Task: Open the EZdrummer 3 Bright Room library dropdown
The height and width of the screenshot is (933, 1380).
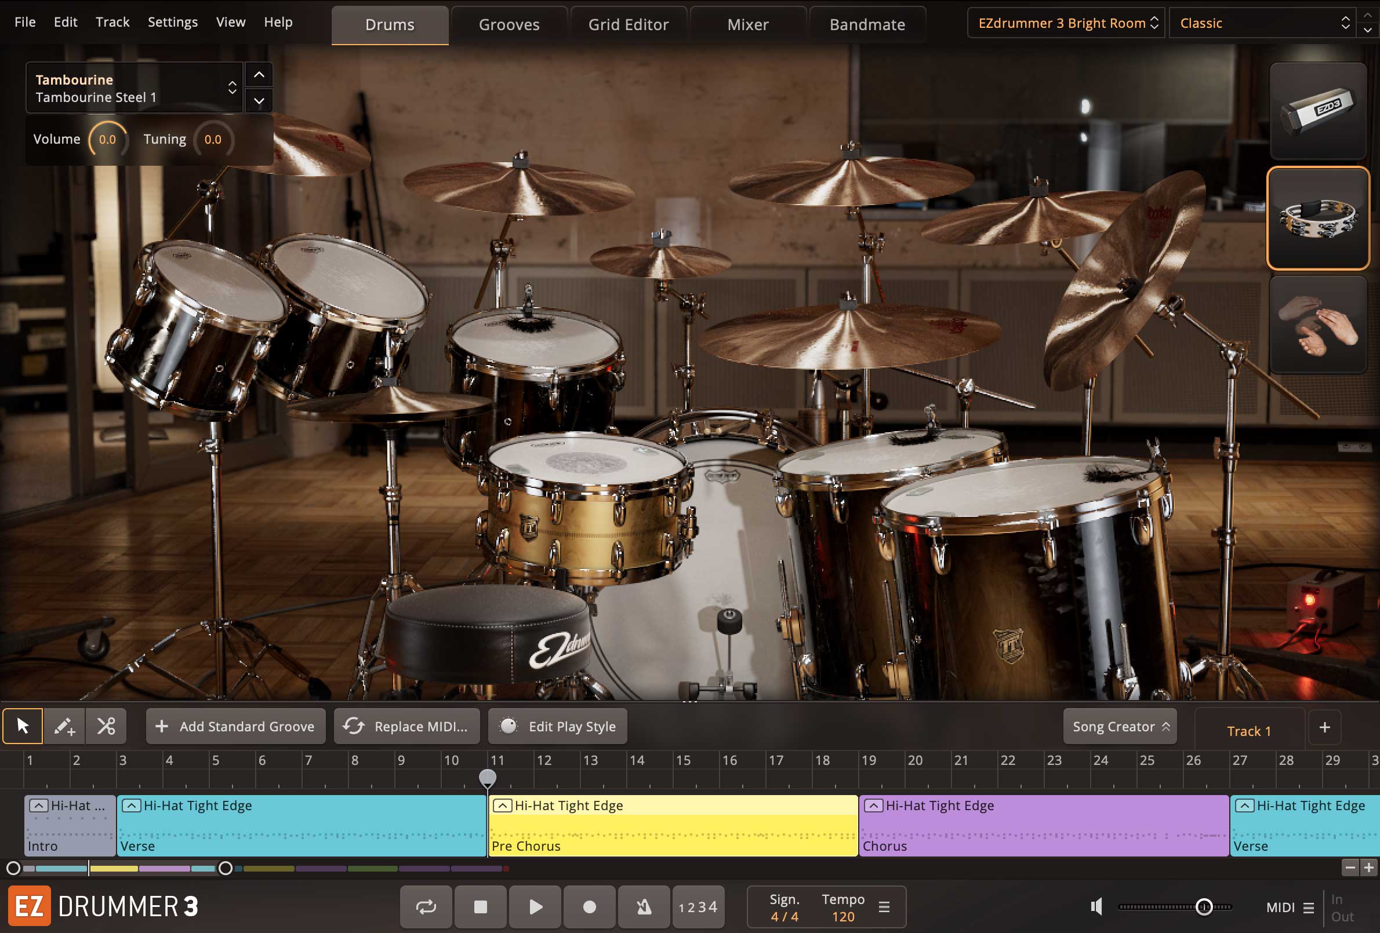Action: [x=1066, y=23]
